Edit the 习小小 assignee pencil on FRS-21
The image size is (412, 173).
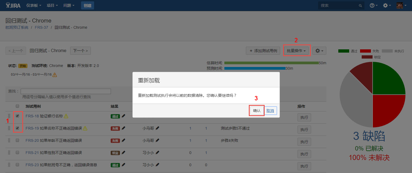coord(157,153)
